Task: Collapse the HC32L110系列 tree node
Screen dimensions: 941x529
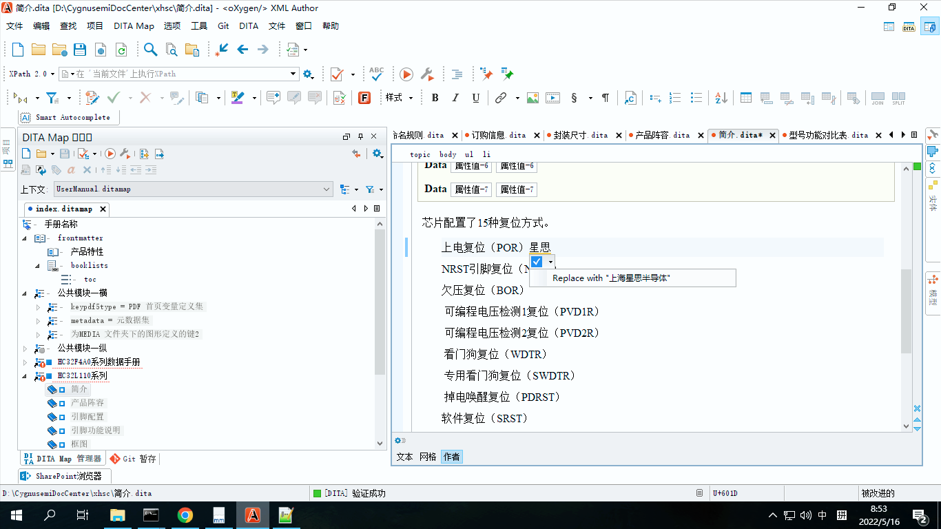Action: click(25, 376)
